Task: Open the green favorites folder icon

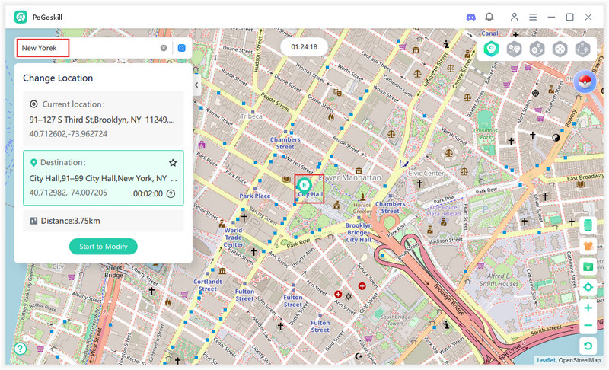Action: (588, 266)
